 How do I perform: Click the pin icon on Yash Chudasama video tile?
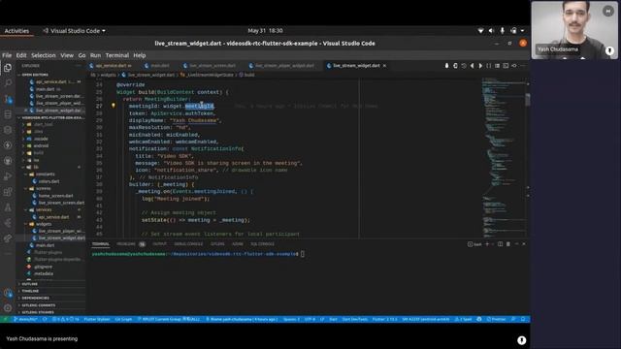click(x=609, y=50)
